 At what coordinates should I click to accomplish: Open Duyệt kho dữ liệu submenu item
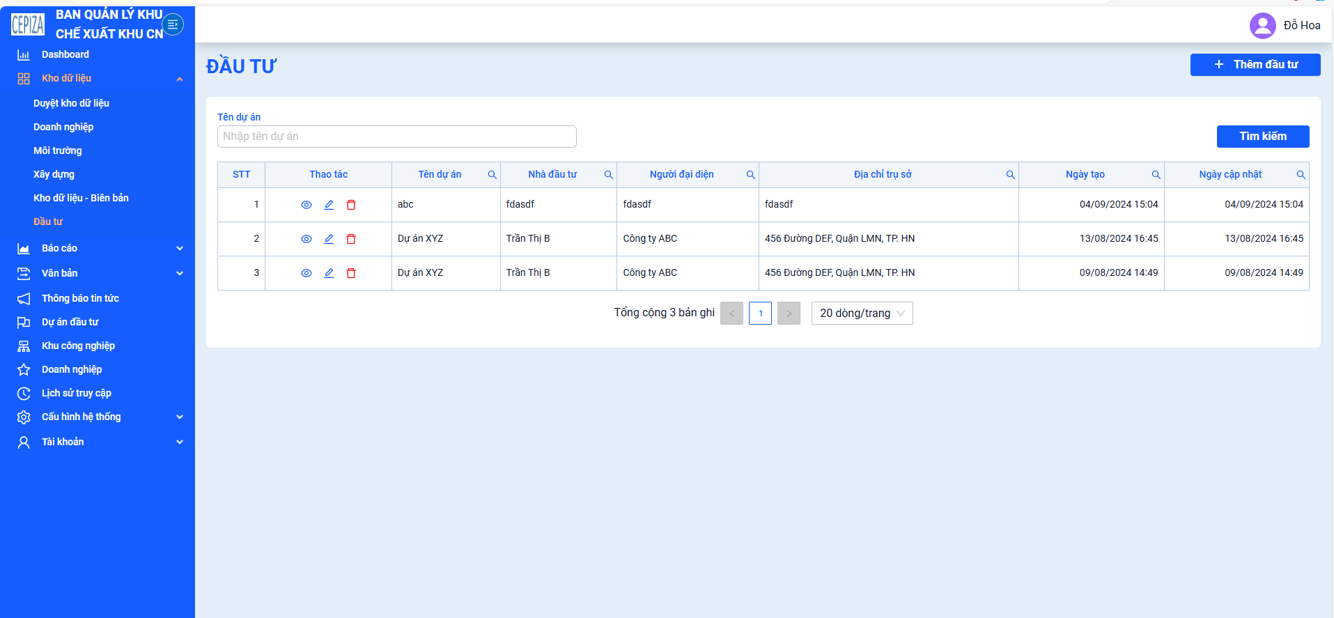coord(71,103)
